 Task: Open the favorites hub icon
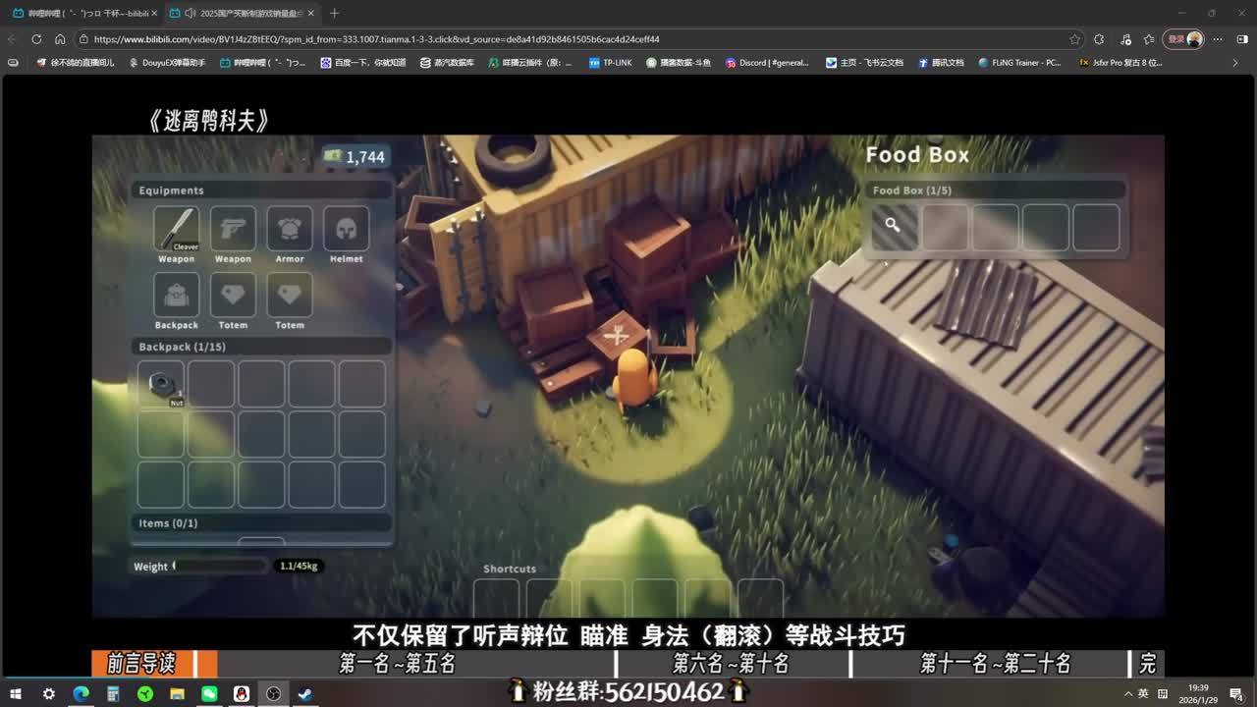click(1149, 39)
